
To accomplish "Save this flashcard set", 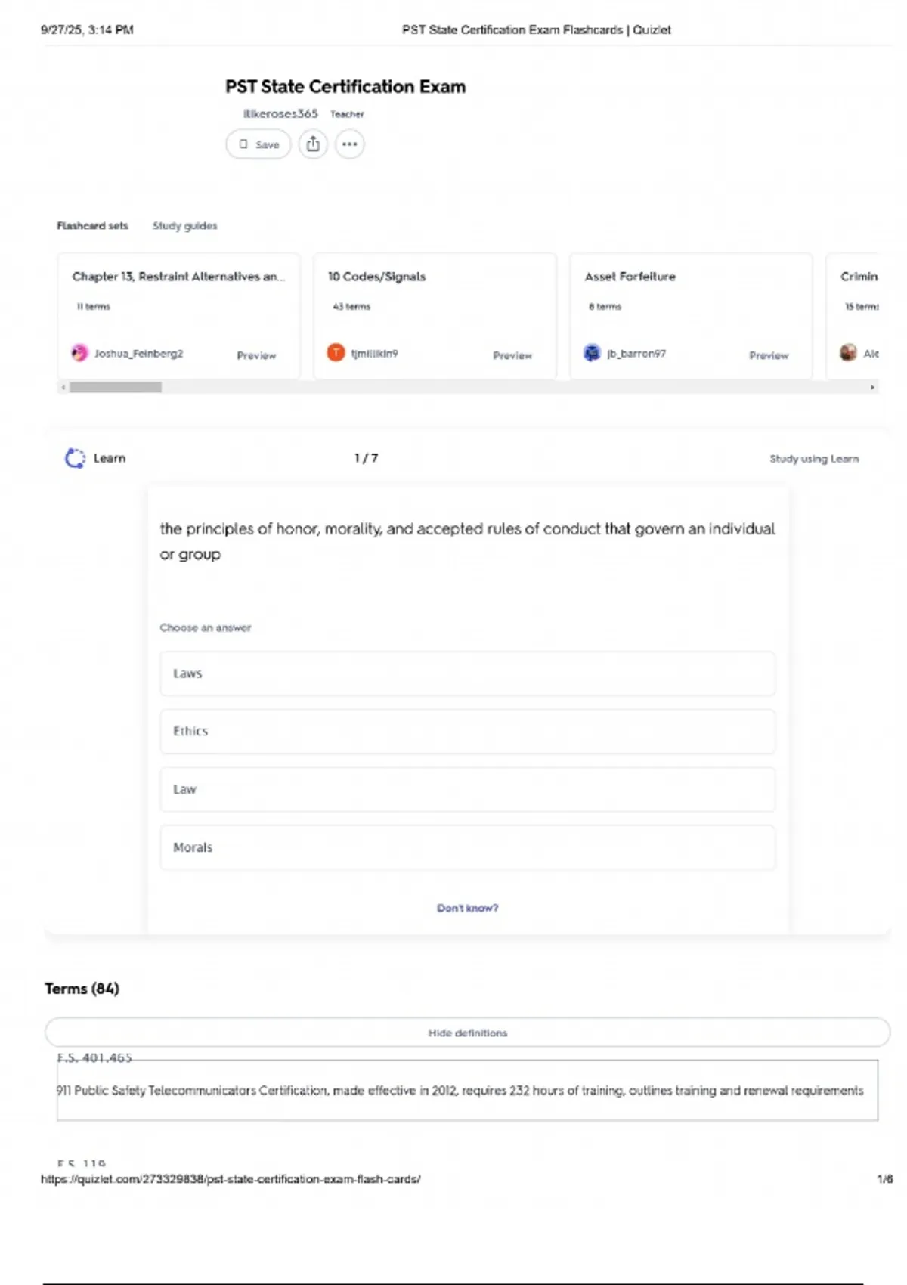I will 258,144.
